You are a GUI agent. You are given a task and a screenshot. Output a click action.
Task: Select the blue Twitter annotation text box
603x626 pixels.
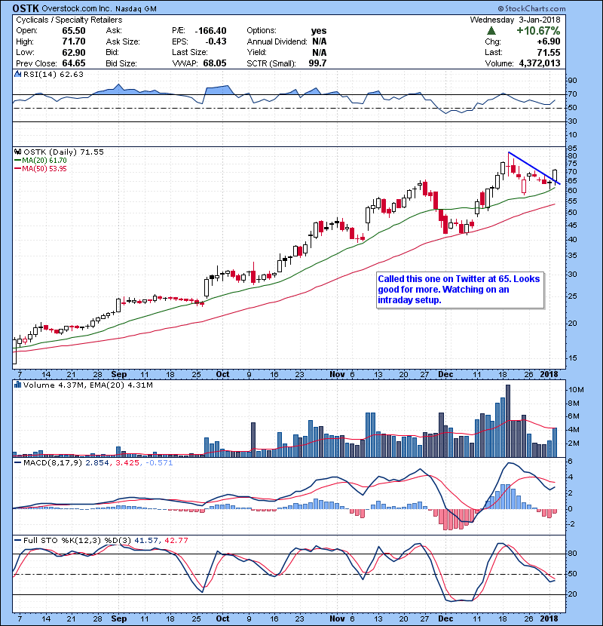point(459,290)
